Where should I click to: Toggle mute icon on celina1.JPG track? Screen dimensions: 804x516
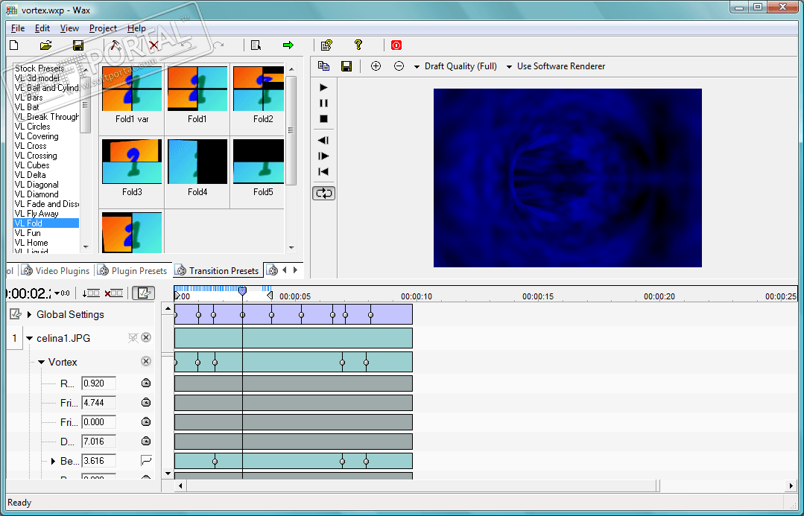133,338
